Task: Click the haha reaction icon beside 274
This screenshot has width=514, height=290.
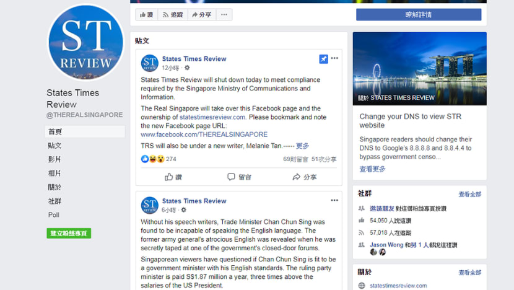Action: click(x=153, y=159)
